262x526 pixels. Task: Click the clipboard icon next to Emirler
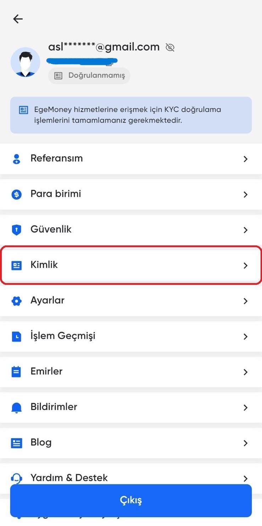pos(16,372)
